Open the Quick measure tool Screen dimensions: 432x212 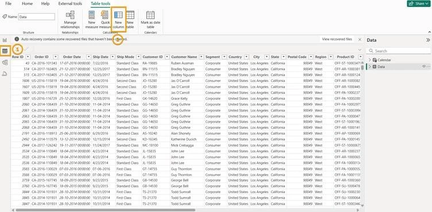[x=105, y=20]
